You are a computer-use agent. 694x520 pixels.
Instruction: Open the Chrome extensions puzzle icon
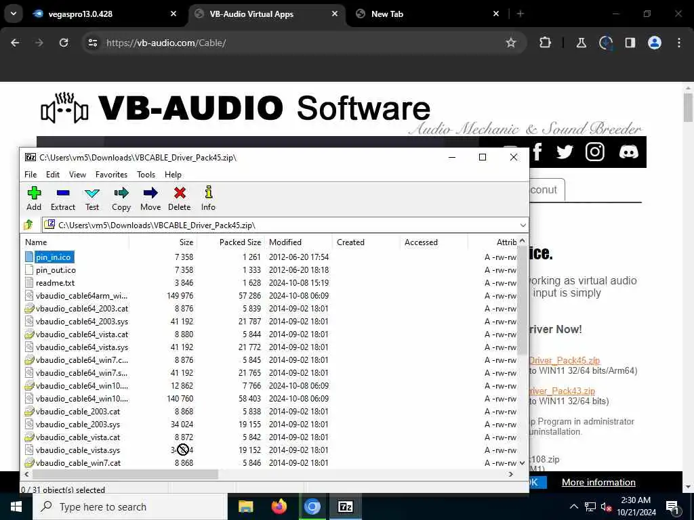point(546,43)
